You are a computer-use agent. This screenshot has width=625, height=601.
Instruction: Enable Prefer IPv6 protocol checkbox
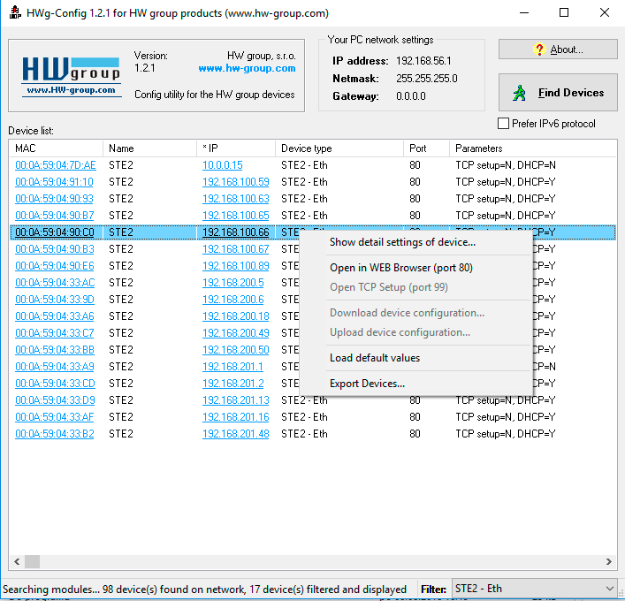(503, 124)
